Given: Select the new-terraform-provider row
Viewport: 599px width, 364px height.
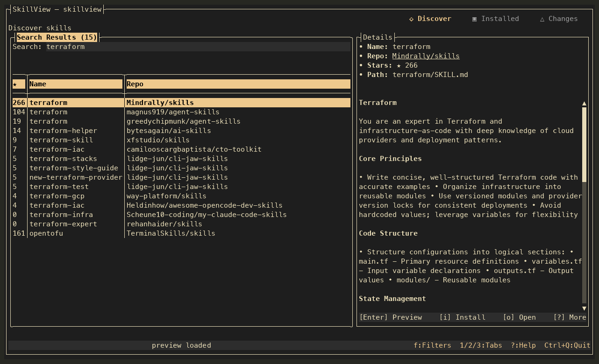Looking at the screenshot, I should point(181,177).
